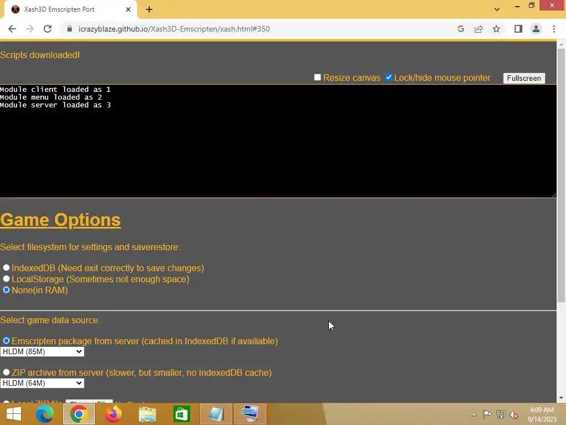Open Google search icon in address bar
This screenshot has width=566, height=425.
coord(460,29)
